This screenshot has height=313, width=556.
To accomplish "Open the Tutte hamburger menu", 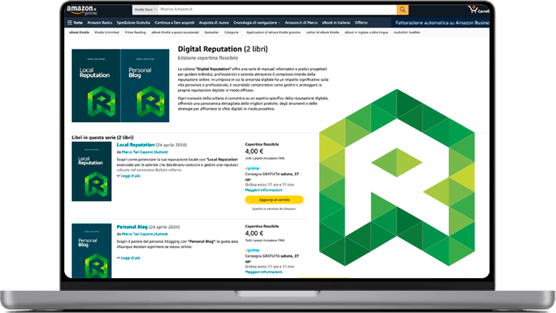I will 75,23.
